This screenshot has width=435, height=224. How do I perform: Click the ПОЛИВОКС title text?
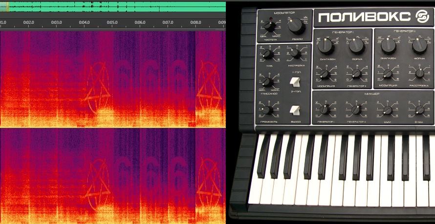pyautogui.click(x=364, y=18)
